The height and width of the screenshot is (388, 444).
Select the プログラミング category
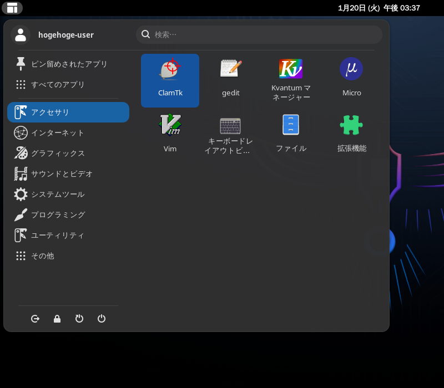point(68,215)
